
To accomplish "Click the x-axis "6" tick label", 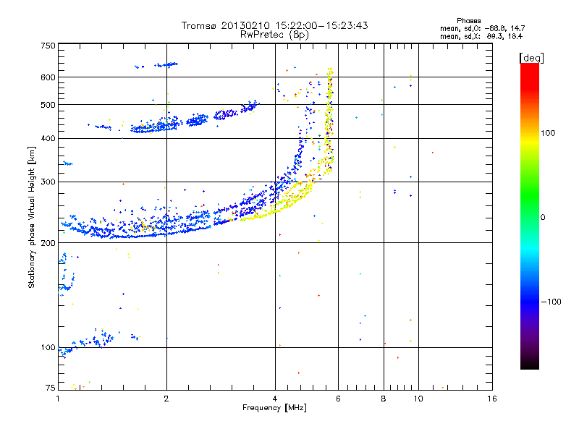I will point(338,399).
